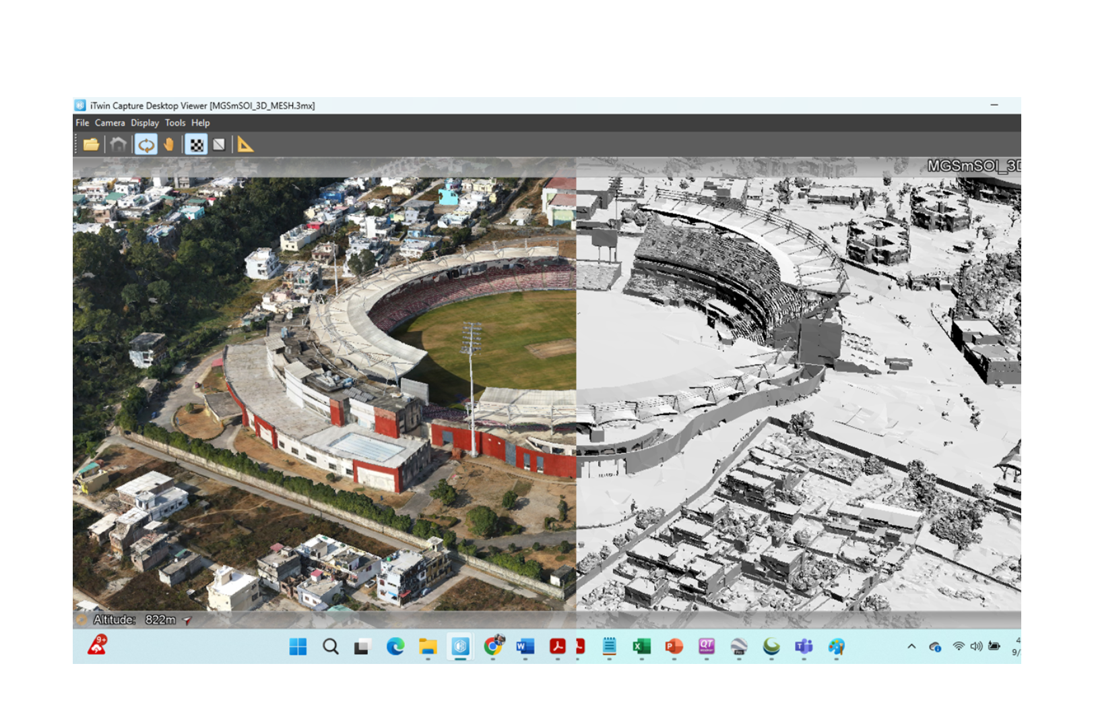The height and width of the screenshot is (728, 1094).
Task: Open the Help menu
Action: point(201,123)
